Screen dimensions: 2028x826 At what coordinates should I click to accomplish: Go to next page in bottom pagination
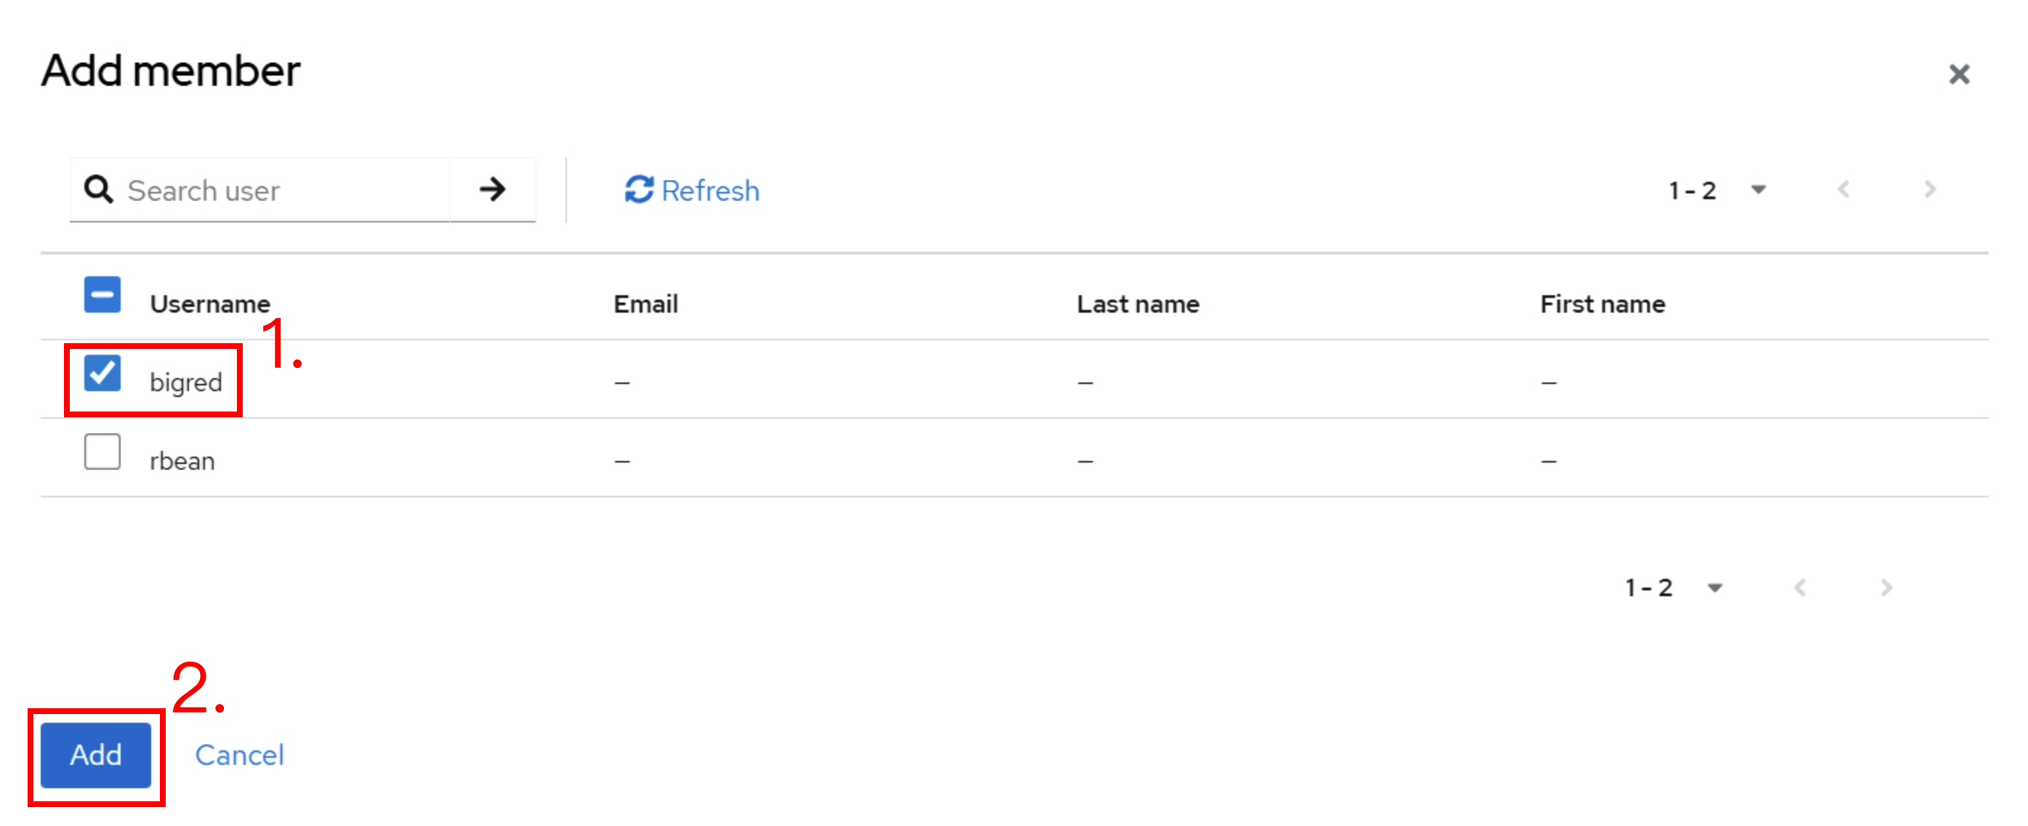[x=1886, y=588]
